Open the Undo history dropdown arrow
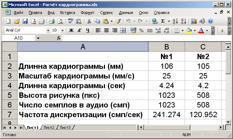 [x=134, y=21]
